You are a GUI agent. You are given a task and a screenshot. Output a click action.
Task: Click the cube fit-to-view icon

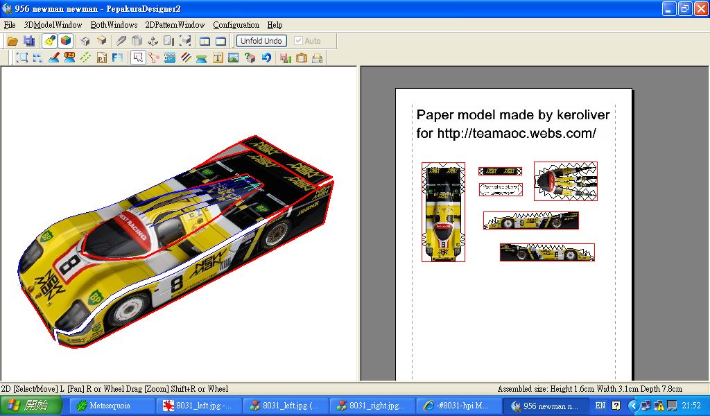point(185,41)
